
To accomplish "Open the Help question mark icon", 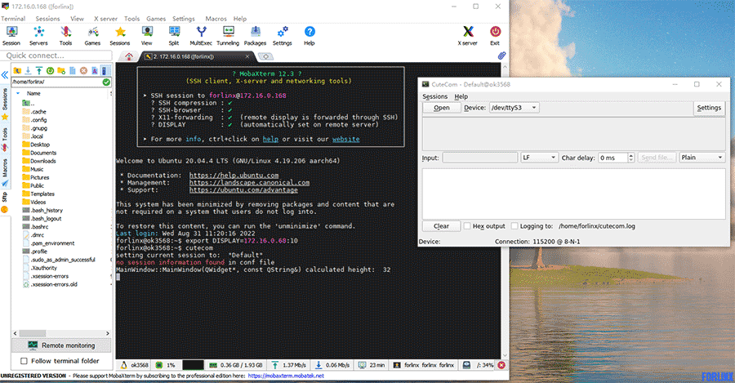I will (310, 36).
